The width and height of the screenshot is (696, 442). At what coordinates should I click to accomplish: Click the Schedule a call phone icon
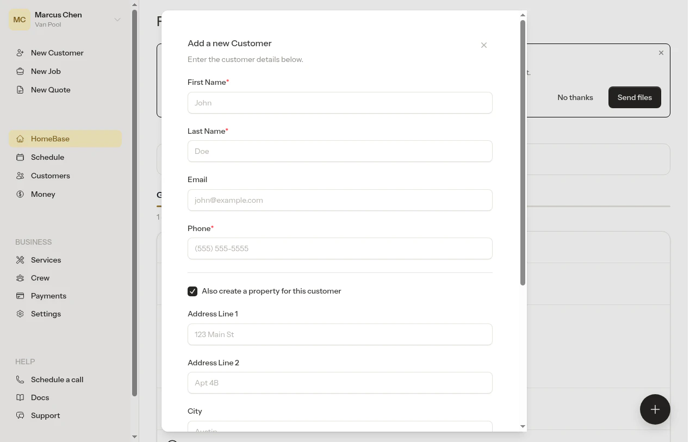(20, 379)
